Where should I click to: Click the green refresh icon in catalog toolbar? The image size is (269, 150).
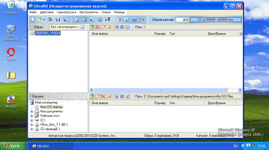click(x=128, y=96)
